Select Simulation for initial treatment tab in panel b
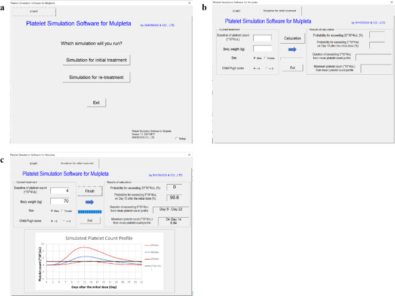This screenshot has width=395, height=296. [280, 11]
